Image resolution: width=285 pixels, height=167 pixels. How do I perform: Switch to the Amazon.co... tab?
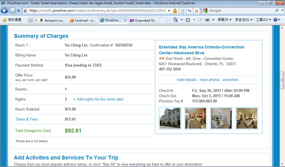[x=53, y=20]
